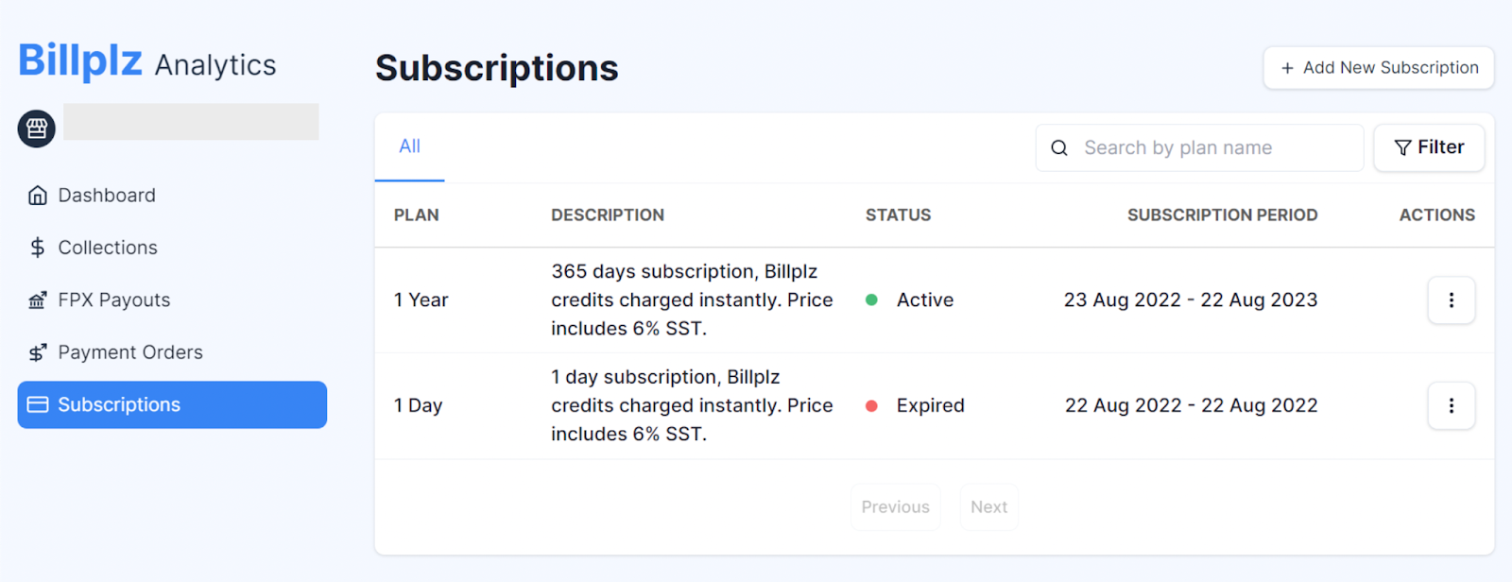Open actions menu for 1 Day plan
1512x582 pixels.
tap(1451, 406)
